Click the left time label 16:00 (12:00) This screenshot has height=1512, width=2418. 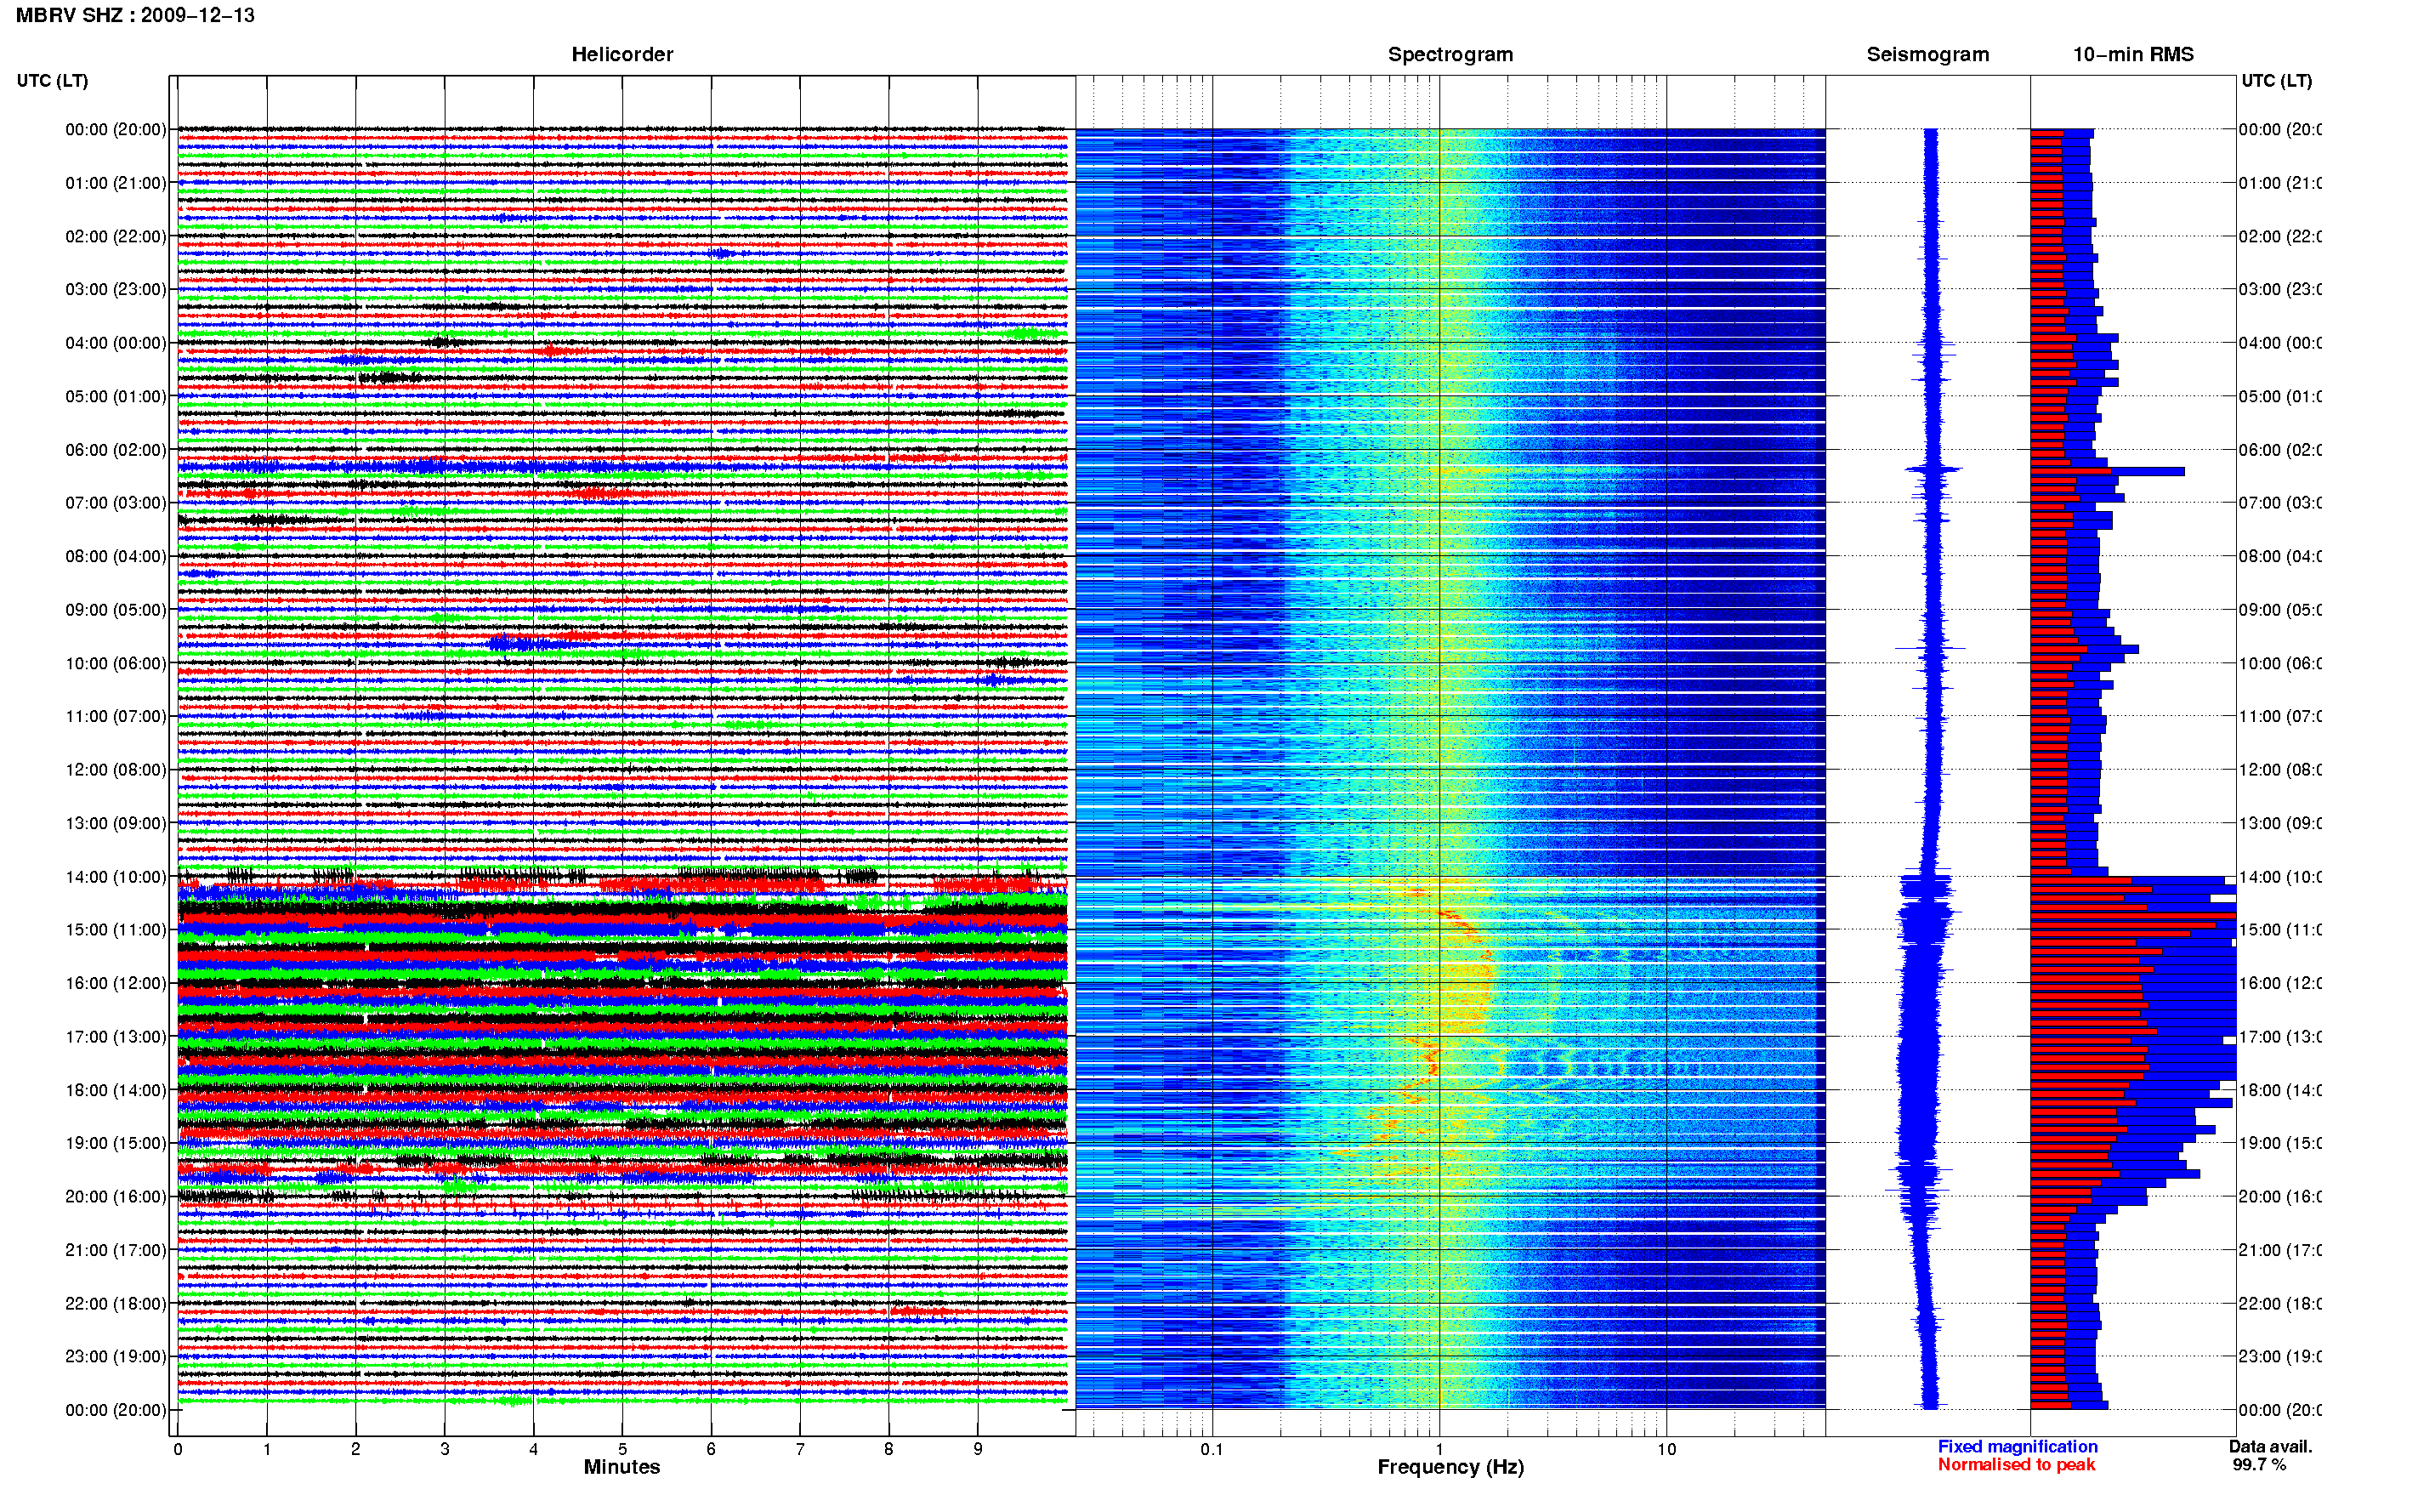[x=116, y=983]
